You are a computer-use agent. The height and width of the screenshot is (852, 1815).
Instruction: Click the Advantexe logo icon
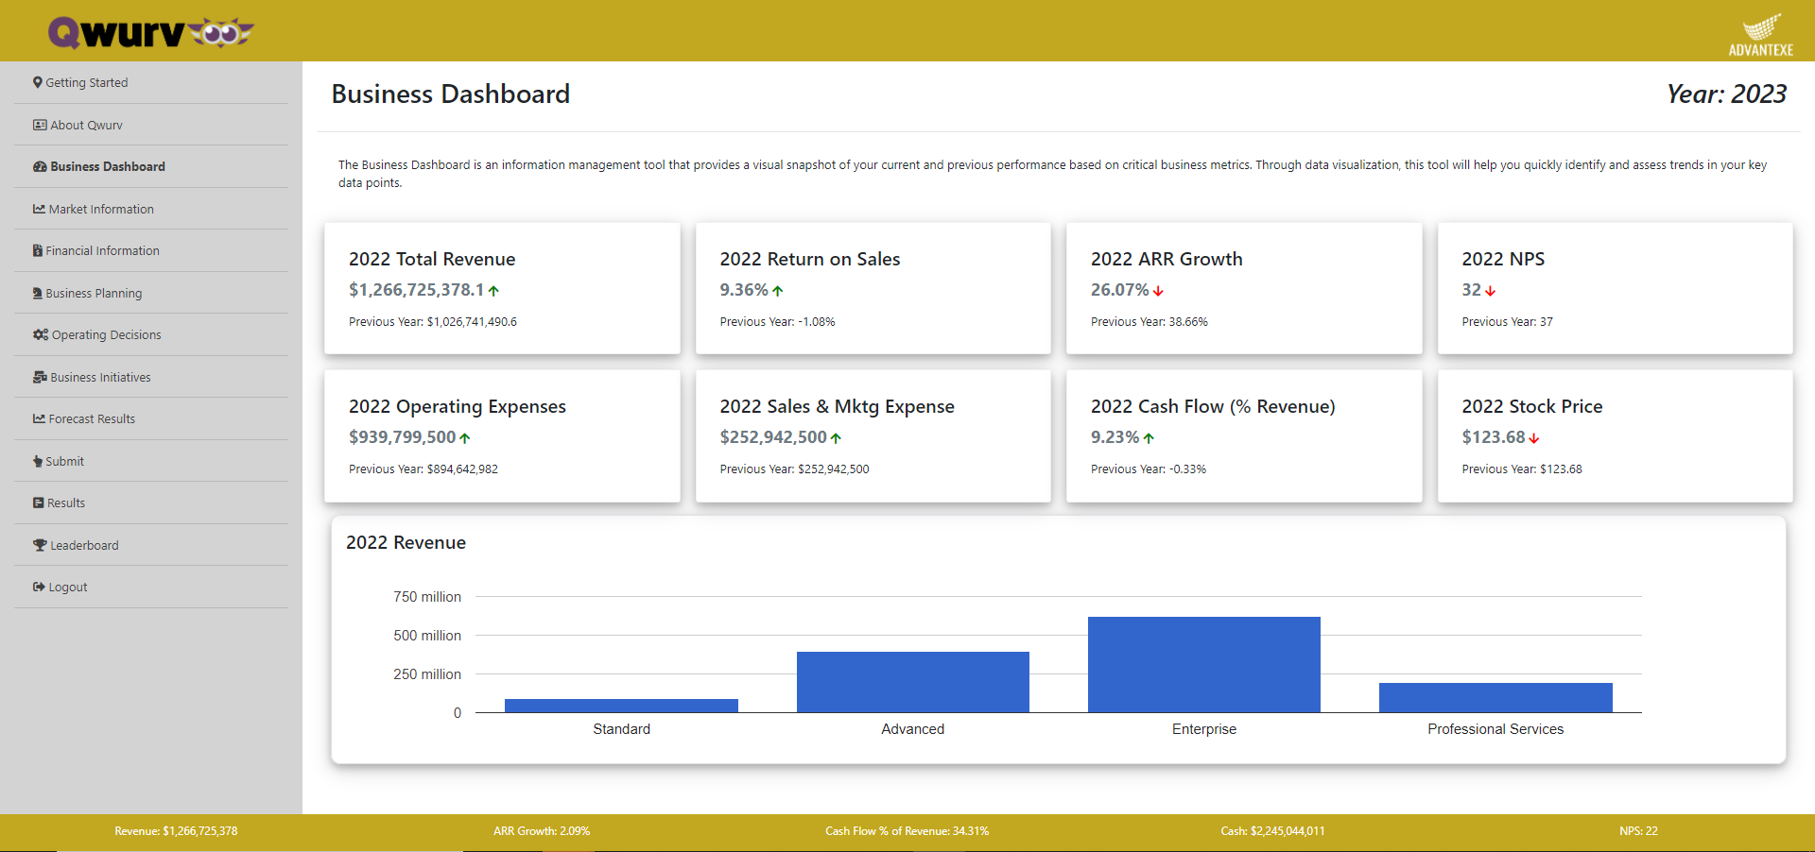1760,27
